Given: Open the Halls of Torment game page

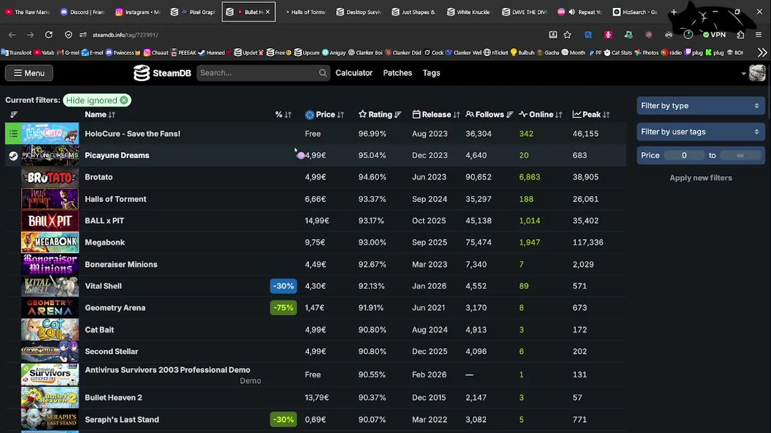Looking at the screenshot, I should coord(116,199).
